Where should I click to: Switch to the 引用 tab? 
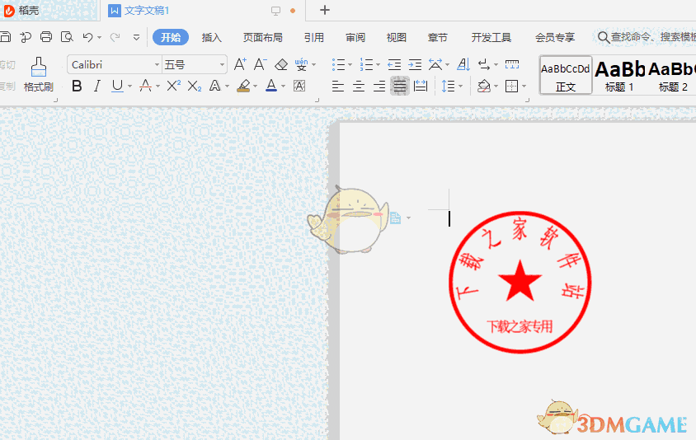pyautogui.click(x=314, y=38)
